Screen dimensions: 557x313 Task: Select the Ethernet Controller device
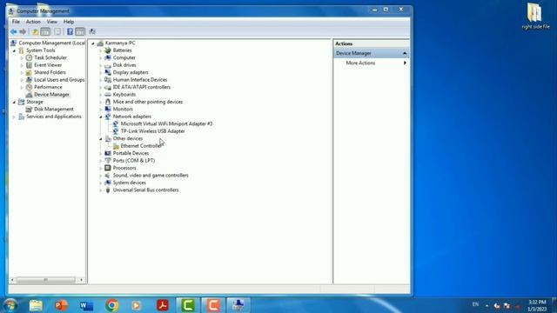141,146
